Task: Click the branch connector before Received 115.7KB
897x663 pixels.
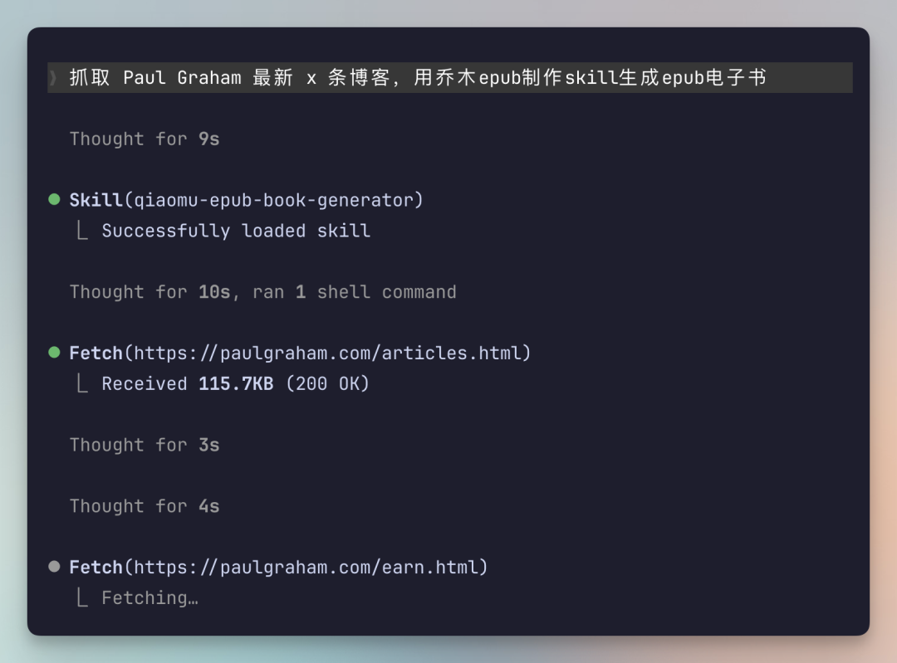Action: 82,383
